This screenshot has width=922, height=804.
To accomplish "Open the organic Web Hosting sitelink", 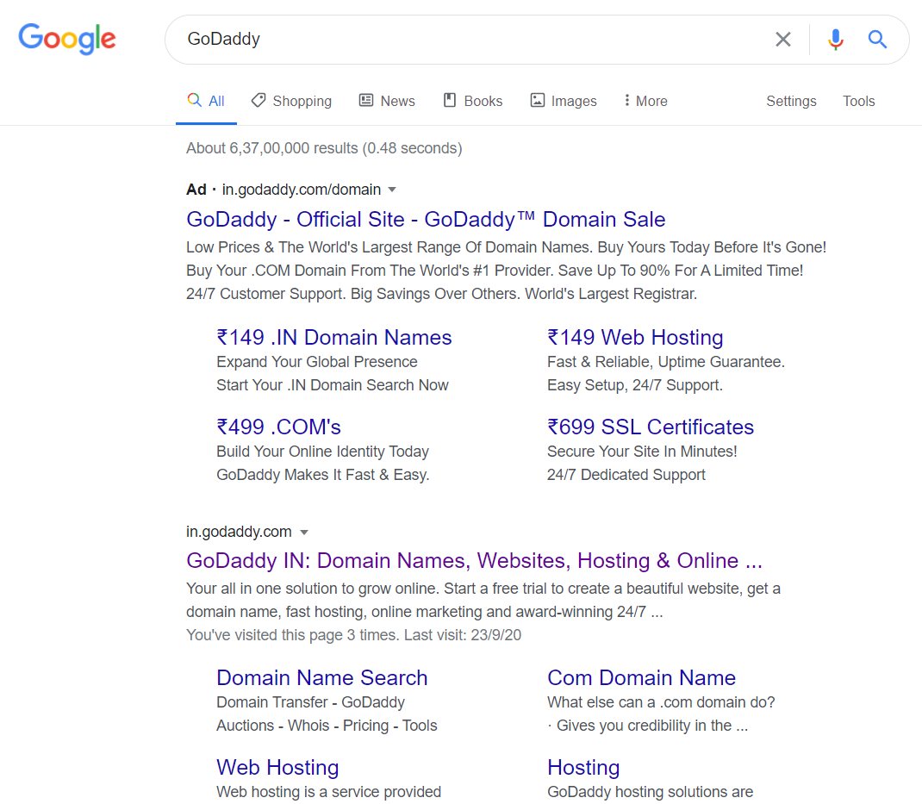I will point(277,768).
